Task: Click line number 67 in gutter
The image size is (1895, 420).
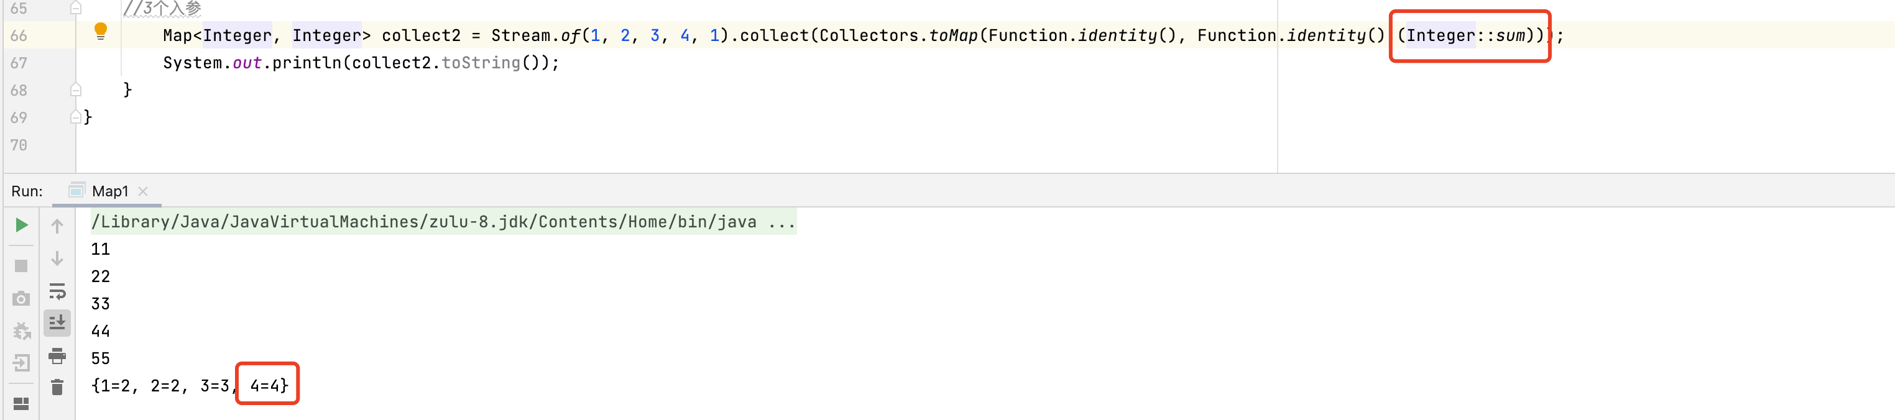Action: (19, 63)
